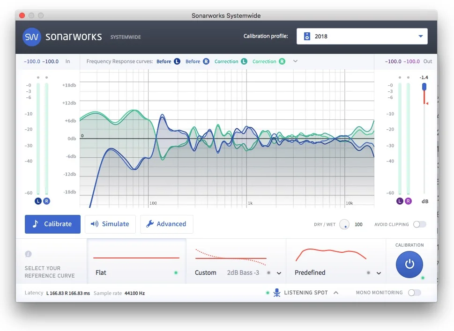Toggle the Mono Monitoring switch
Screen dimensions: 454x331
coord(414,293)
